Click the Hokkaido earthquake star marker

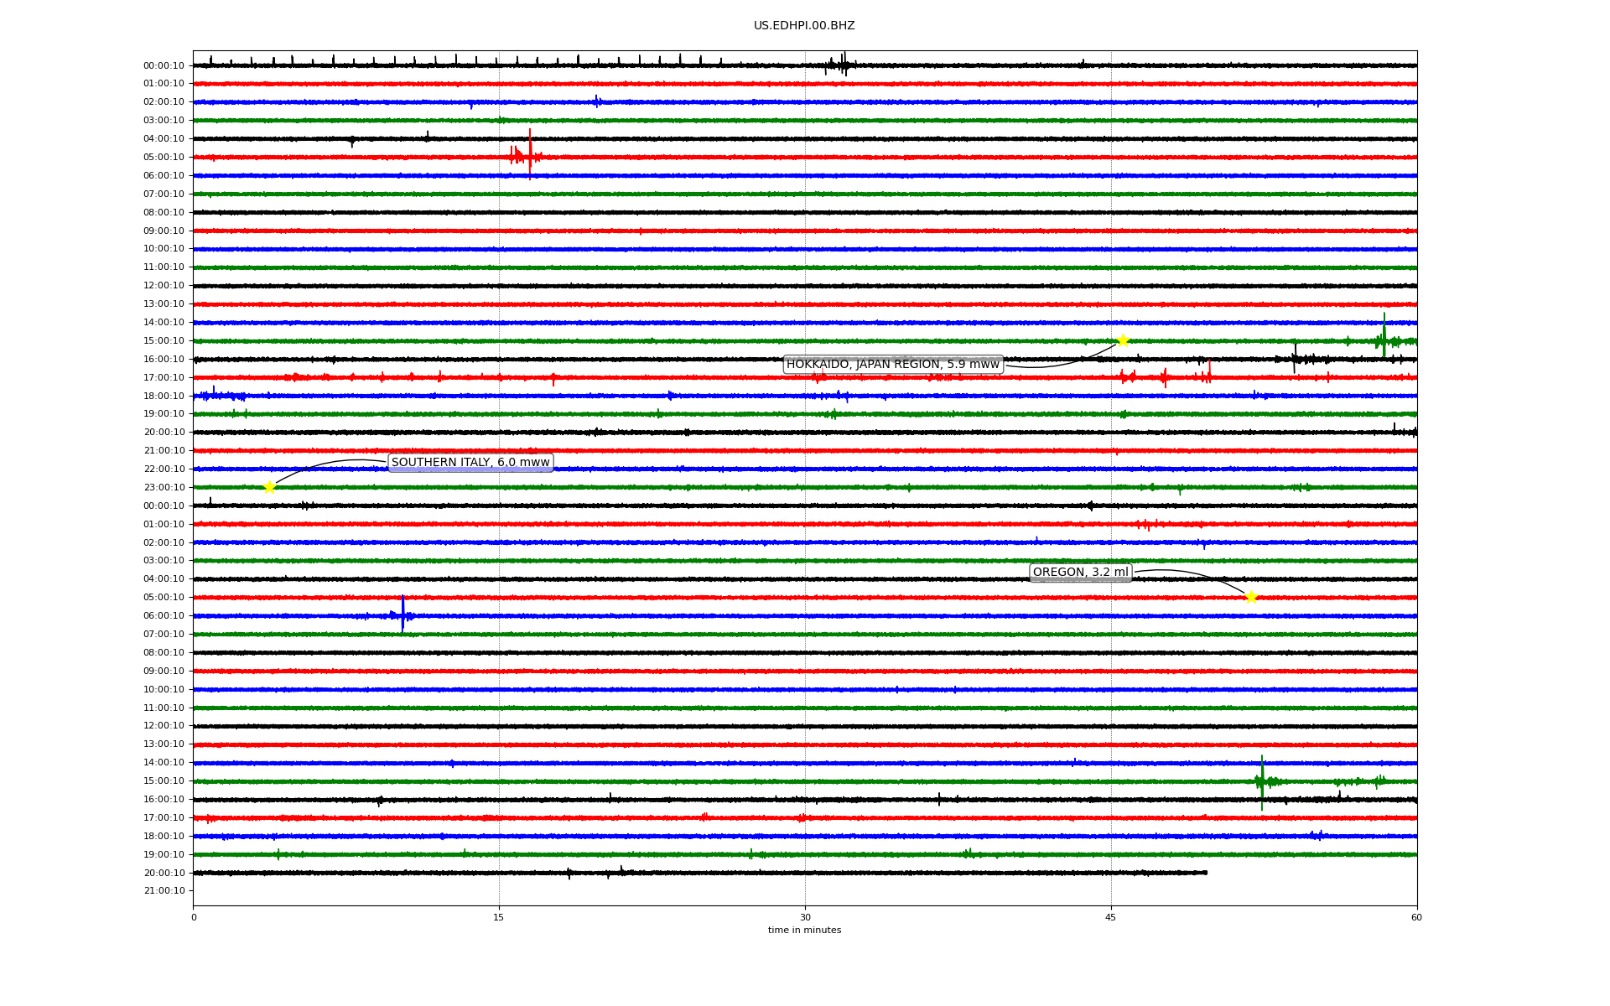(x=1123, y=340)
